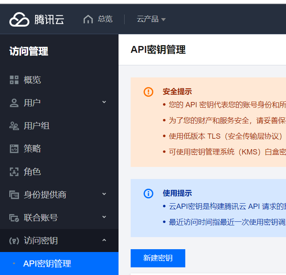Collapse the 访问密钥 section chevron
This screenshot has height=275, width=286.
tap(104, 240)
